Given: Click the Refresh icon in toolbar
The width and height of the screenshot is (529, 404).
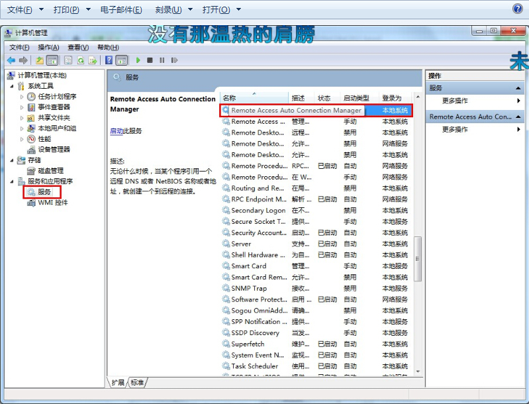Looking at the screenshot, I should point(80,60).
